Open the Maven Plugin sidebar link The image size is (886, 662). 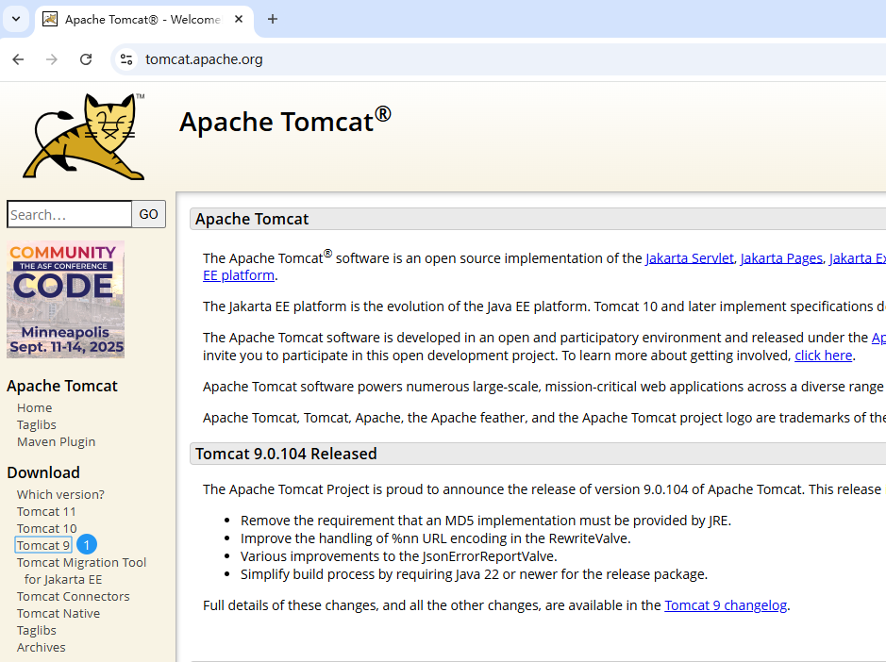(x=56, y=441)
